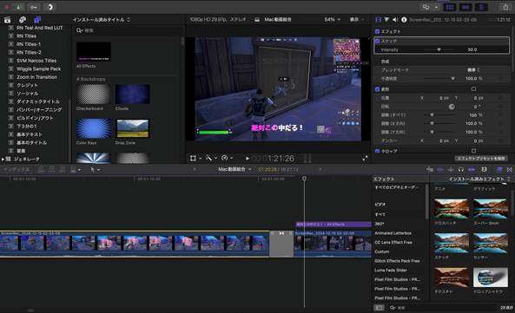This screenshot has height=313, width=515.
Task: Click the 調整 (すべて) scale all slider
Action: [x=439, y=115]
